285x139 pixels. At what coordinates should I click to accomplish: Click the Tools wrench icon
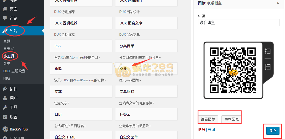tap(5, 107)
